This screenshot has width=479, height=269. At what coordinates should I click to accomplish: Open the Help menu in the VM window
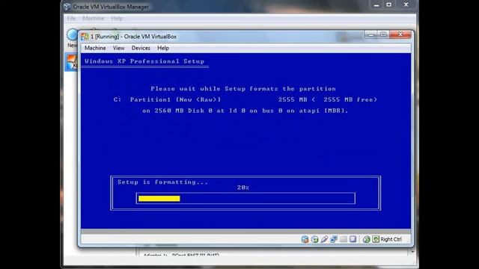[x=163, y=48]
